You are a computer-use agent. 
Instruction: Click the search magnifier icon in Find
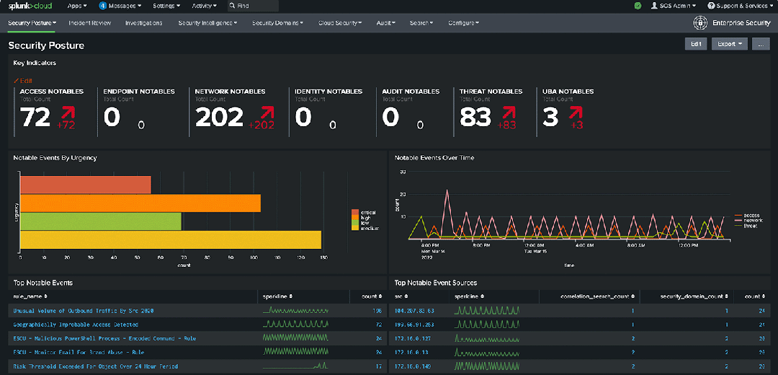point(232,6)
